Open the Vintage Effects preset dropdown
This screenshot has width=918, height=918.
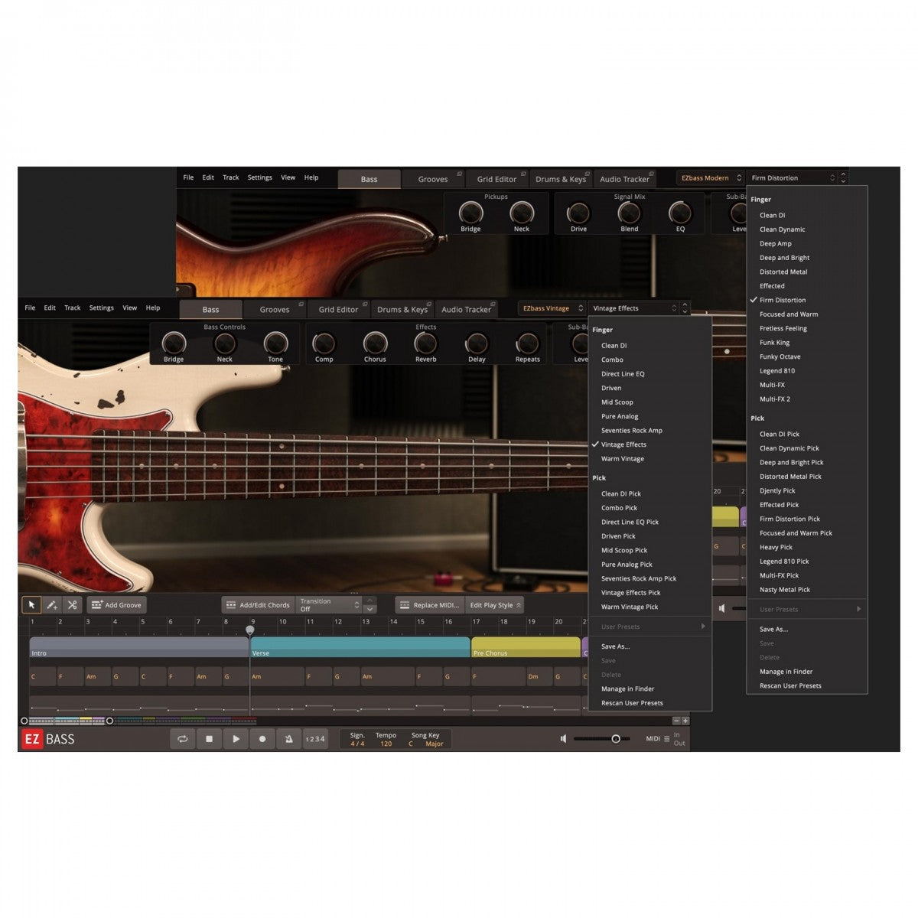(x=634, y=308)
